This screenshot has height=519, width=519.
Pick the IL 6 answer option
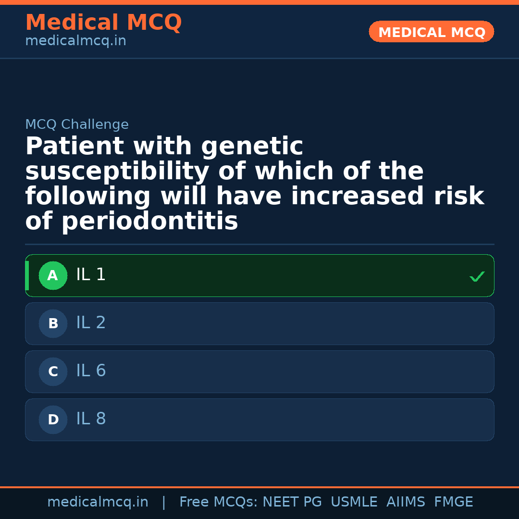tap(91, 371)
